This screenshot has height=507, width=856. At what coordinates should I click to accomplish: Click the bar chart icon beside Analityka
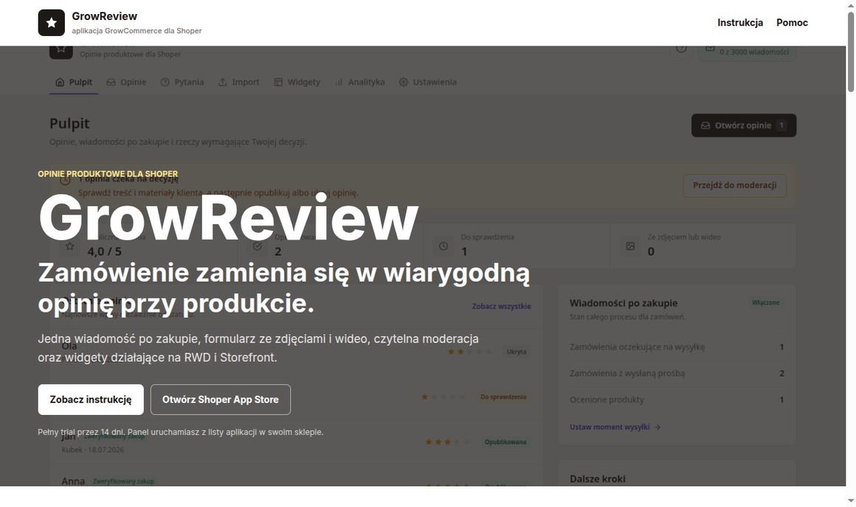click(x=339, y=82)
